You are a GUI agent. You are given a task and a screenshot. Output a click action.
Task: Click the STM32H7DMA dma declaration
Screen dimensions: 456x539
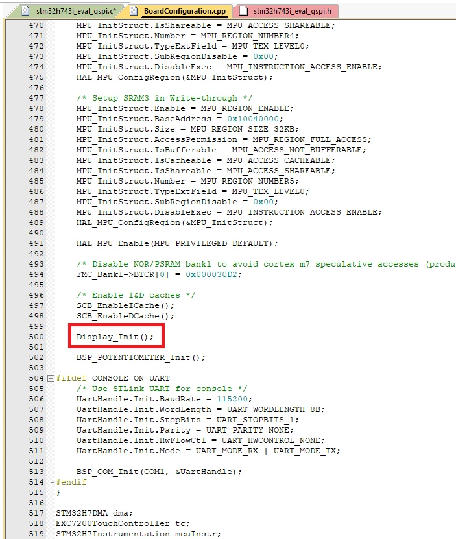click(x=94, y=513)
